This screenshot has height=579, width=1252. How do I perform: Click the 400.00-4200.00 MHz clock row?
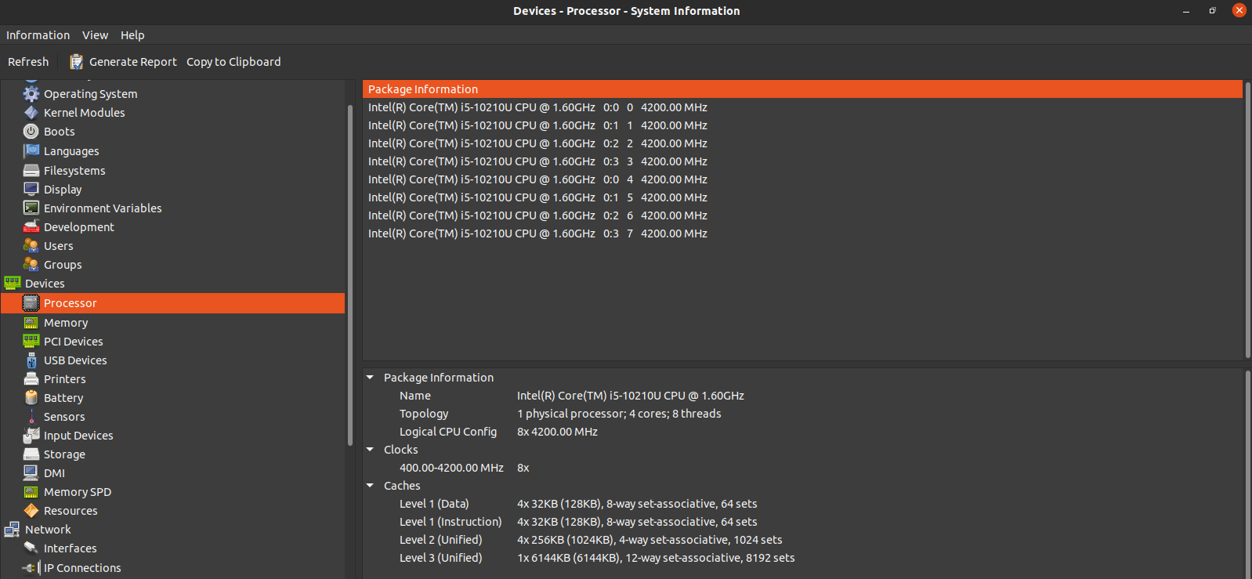coord(802,468)
